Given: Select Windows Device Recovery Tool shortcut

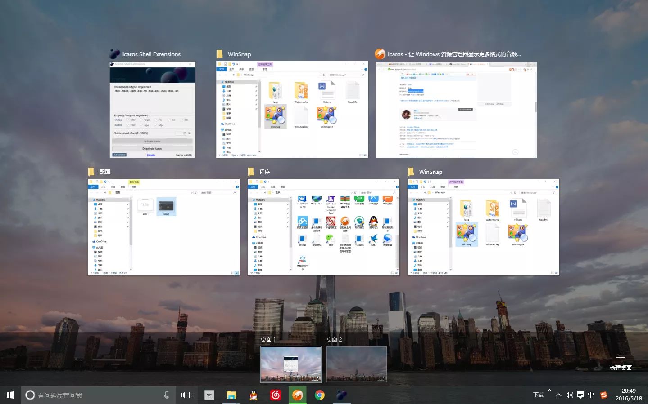Looking at the screenshot, I should (x=331, y=205).
